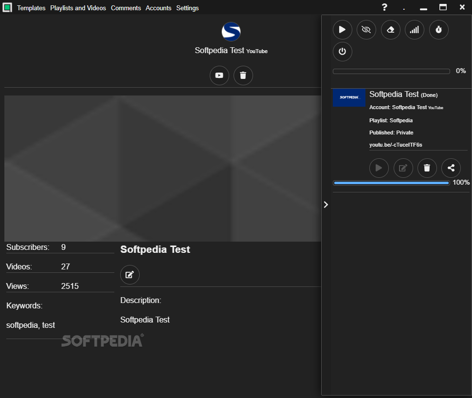
Task: Open the Settings menu
Action: click(x=187, y=8)
